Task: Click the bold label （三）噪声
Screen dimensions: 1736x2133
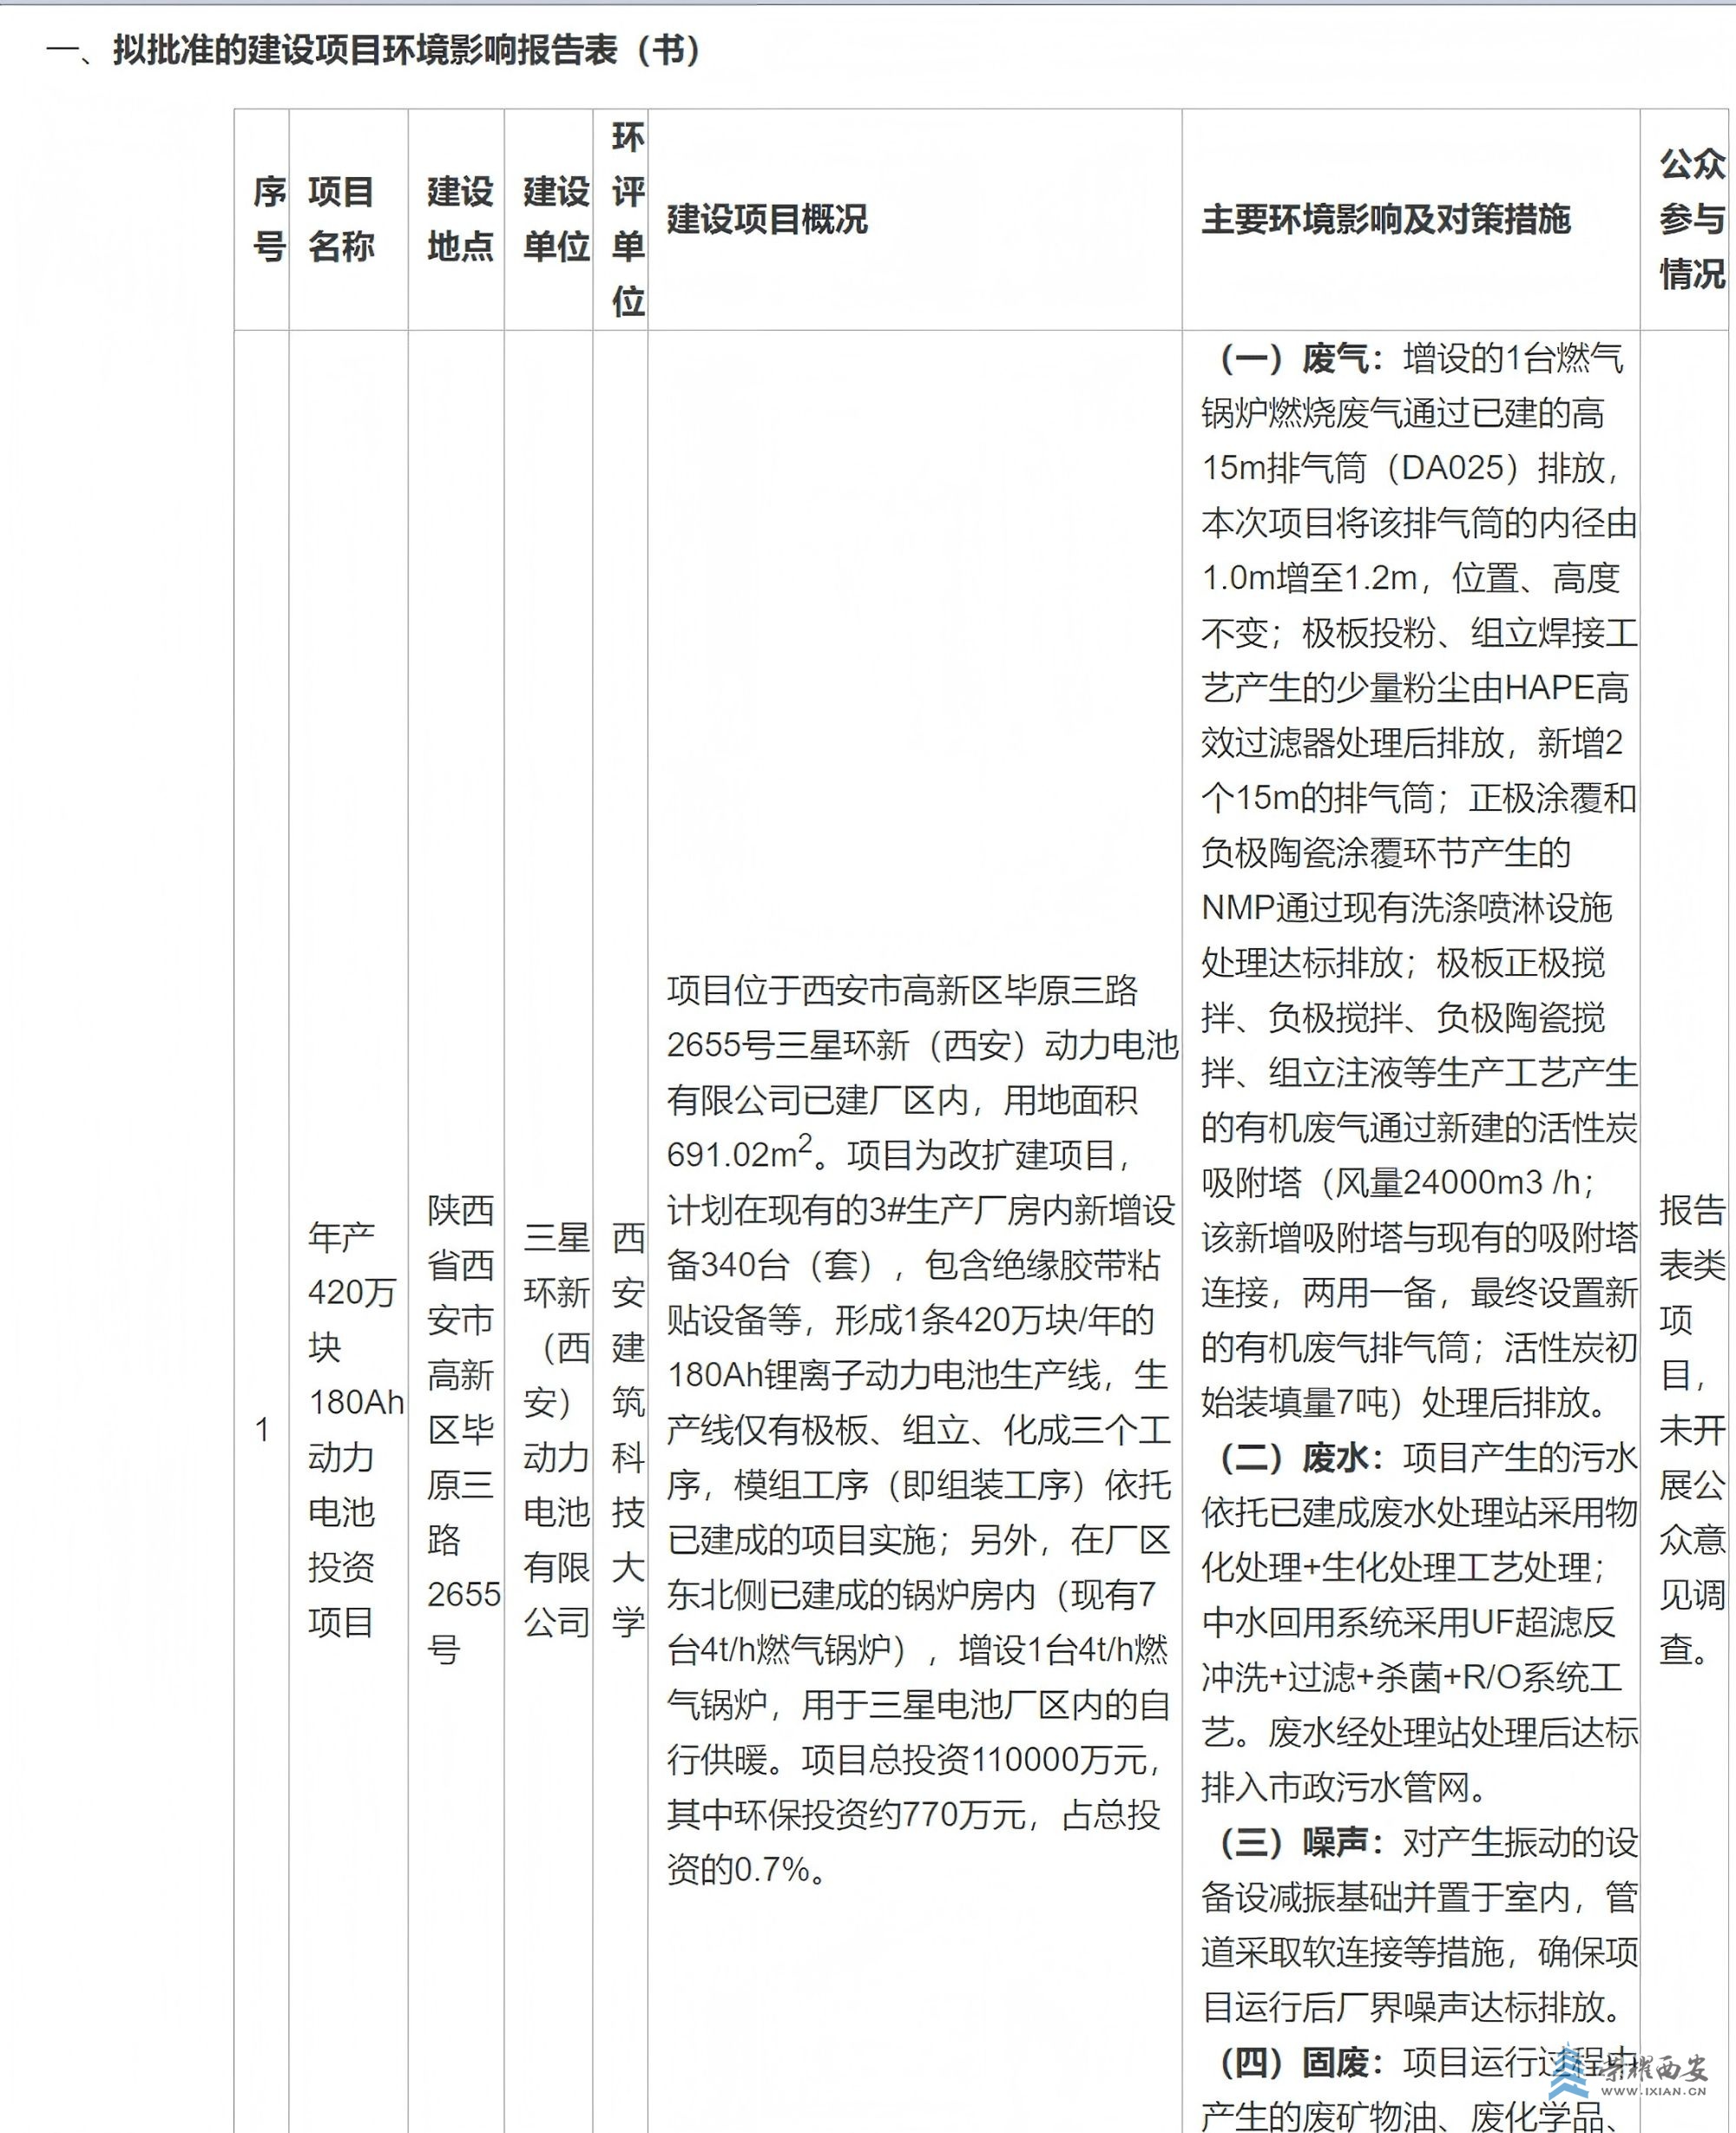Action: click(x=1302, y=1842)
